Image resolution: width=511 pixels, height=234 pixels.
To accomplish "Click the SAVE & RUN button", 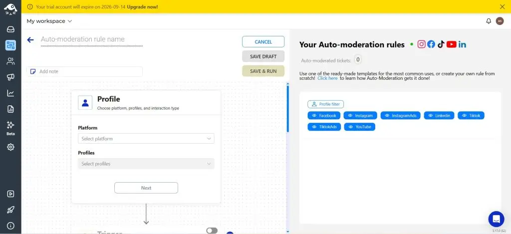I will (263, 71).
